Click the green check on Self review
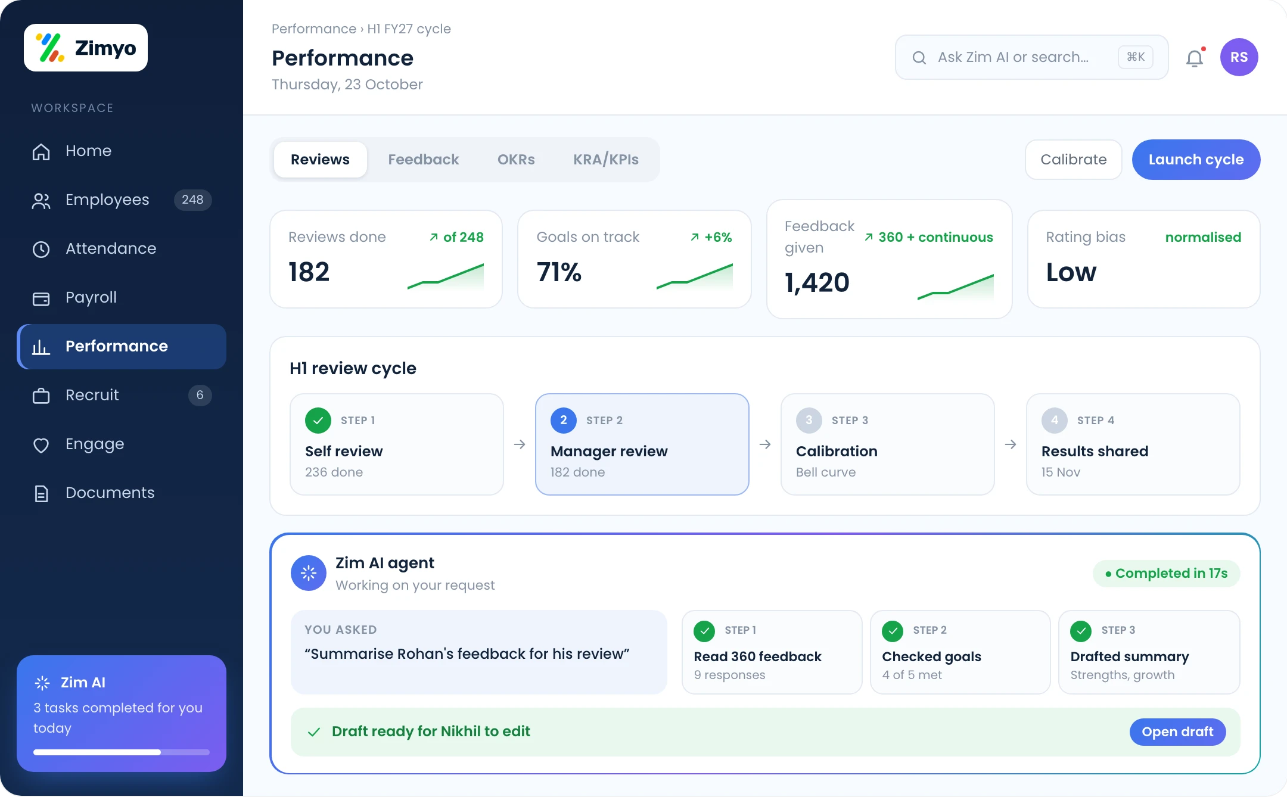Viewport: 1287px width, 797px height. pyautogui.click(x=318, y=421)
